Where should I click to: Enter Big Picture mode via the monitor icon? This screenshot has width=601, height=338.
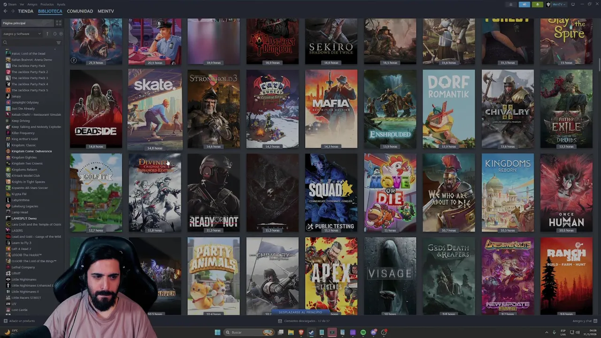coord(573,4)
